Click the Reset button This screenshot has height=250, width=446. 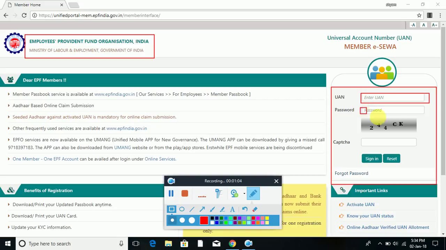click(392, 159)
